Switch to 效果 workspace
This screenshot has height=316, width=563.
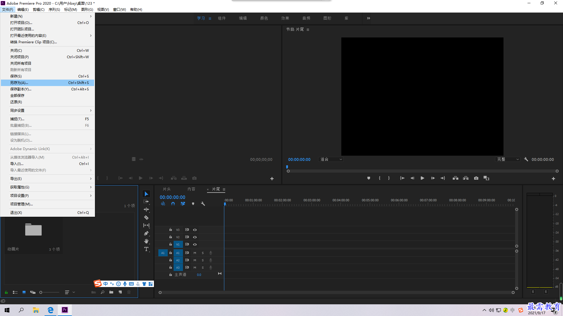(285, 18)
